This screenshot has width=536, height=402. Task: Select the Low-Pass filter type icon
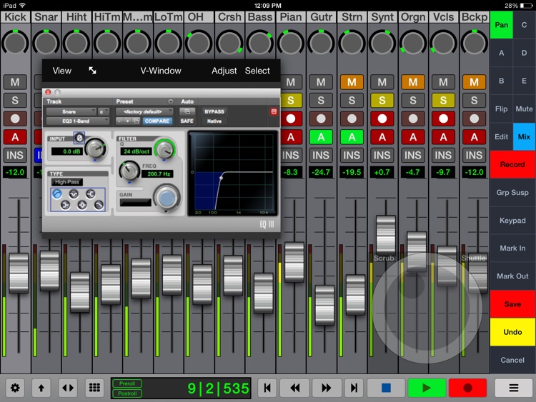click(x=99, y=205)
